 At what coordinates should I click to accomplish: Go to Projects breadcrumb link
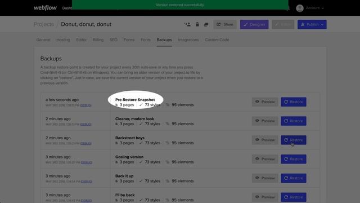coord(44,24)
